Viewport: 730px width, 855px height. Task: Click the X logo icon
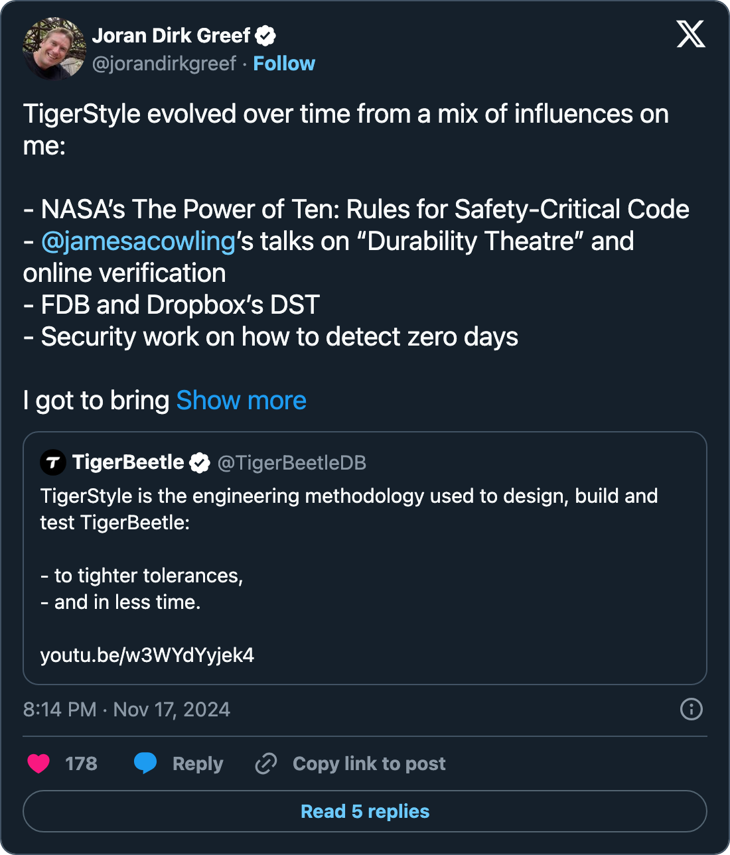pos(691,34)
